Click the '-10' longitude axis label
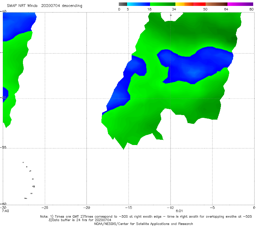 coord(170,208)
